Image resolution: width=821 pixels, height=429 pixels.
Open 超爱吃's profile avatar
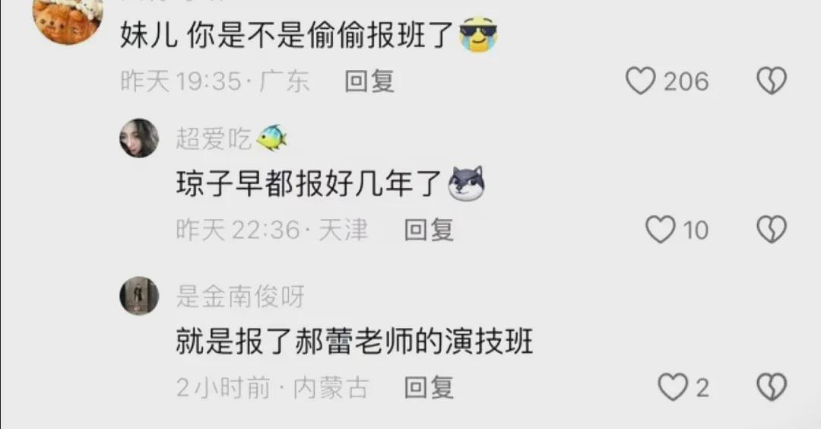pos(139,138)
